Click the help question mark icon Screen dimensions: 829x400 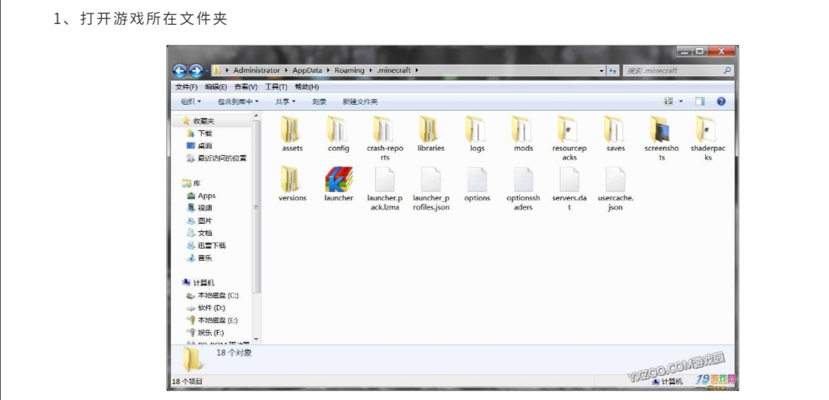(x=720, y=102)
